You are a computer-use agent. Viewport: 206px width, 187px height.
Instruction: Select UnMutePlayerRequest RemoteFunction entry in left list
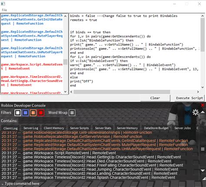[32, 52]
